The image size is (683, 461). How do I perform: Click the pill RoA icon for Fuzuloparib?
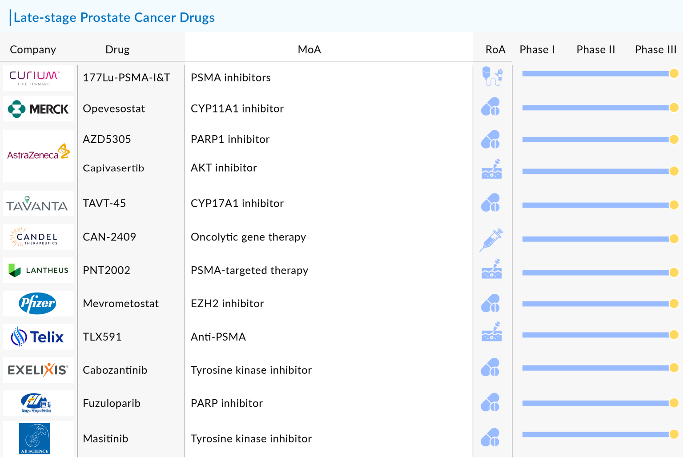coord(491,402)
